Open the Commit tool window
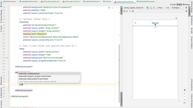This screenshot has height=108, width=193. [1, 29]
